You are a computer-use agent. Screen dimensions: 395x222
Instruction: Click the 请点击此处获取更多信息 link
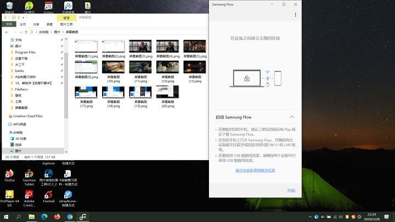(255, 170)
